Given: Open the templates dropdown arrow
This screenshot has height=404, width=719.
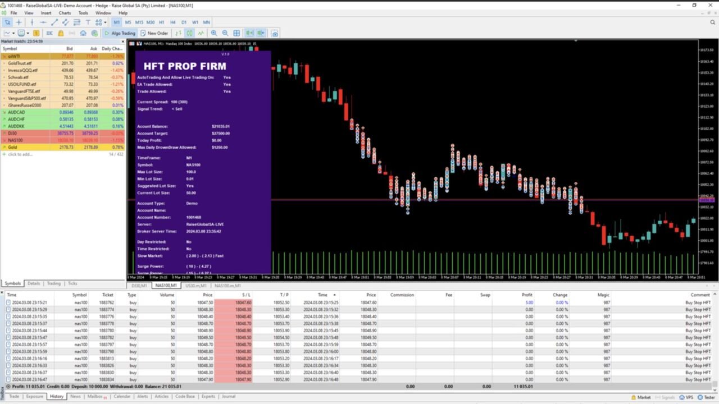Looking at the screenshot, I should 28,33.
